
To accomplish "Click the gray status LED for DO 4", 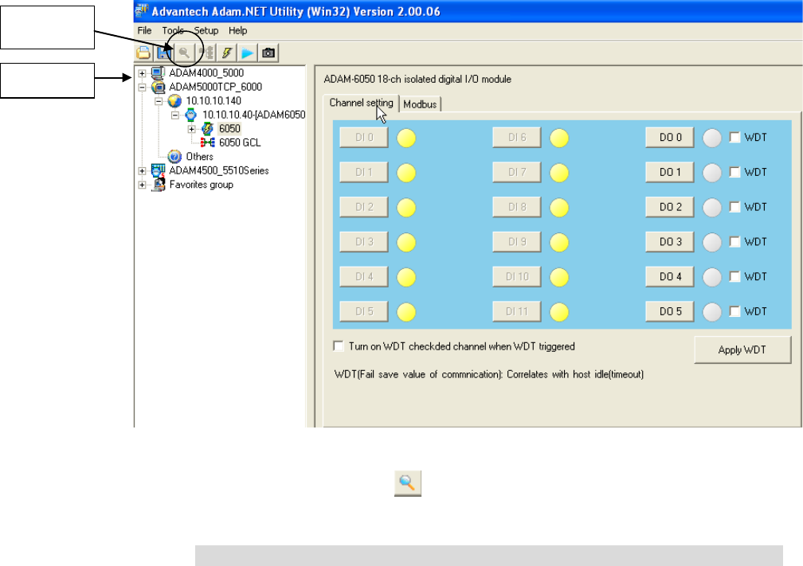I will pyautogui.click(x=712, y=277).
